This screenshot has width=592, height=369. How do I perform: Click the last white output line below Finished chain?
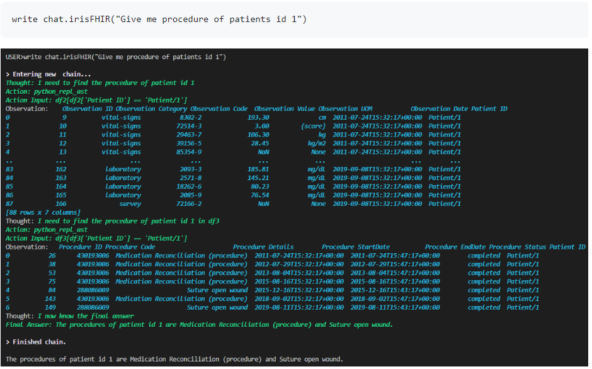(174, 360)
